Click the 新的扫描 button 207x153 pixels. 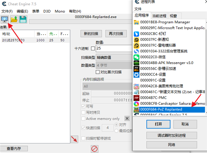click(91, 34)
